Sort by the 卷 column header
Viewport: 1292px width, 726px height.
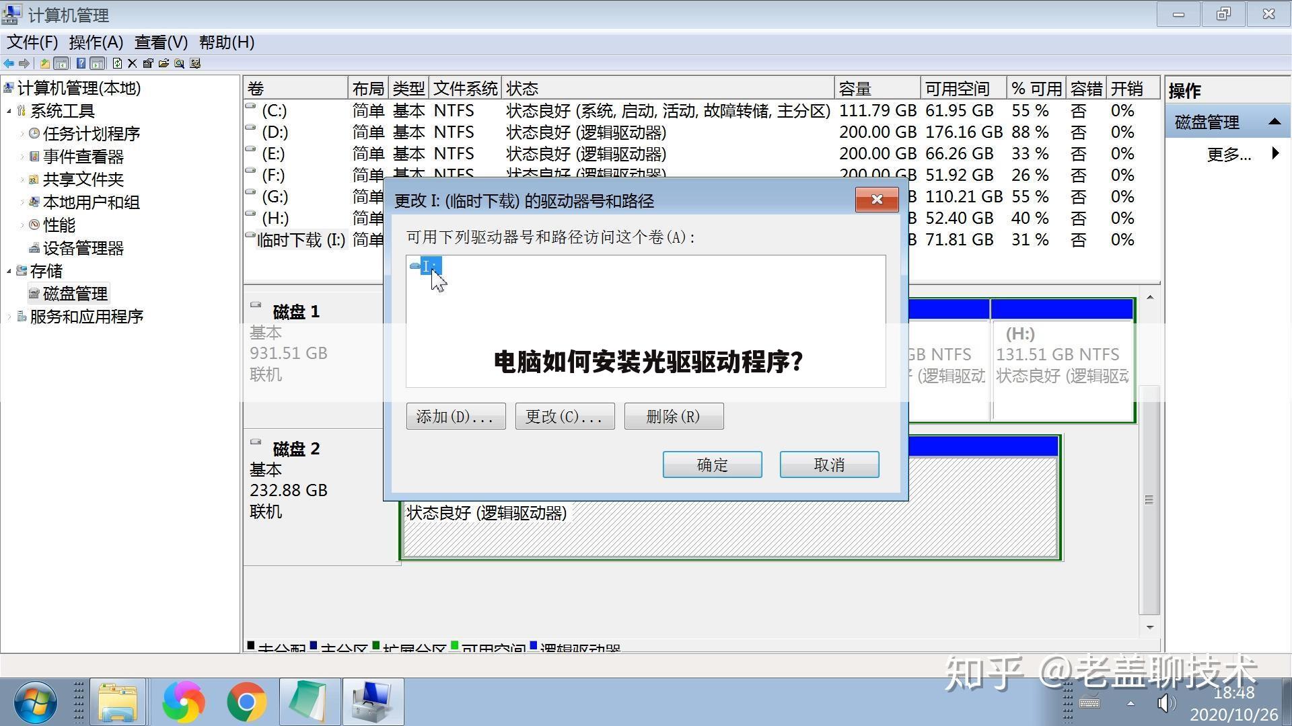[x=295, y=88]
